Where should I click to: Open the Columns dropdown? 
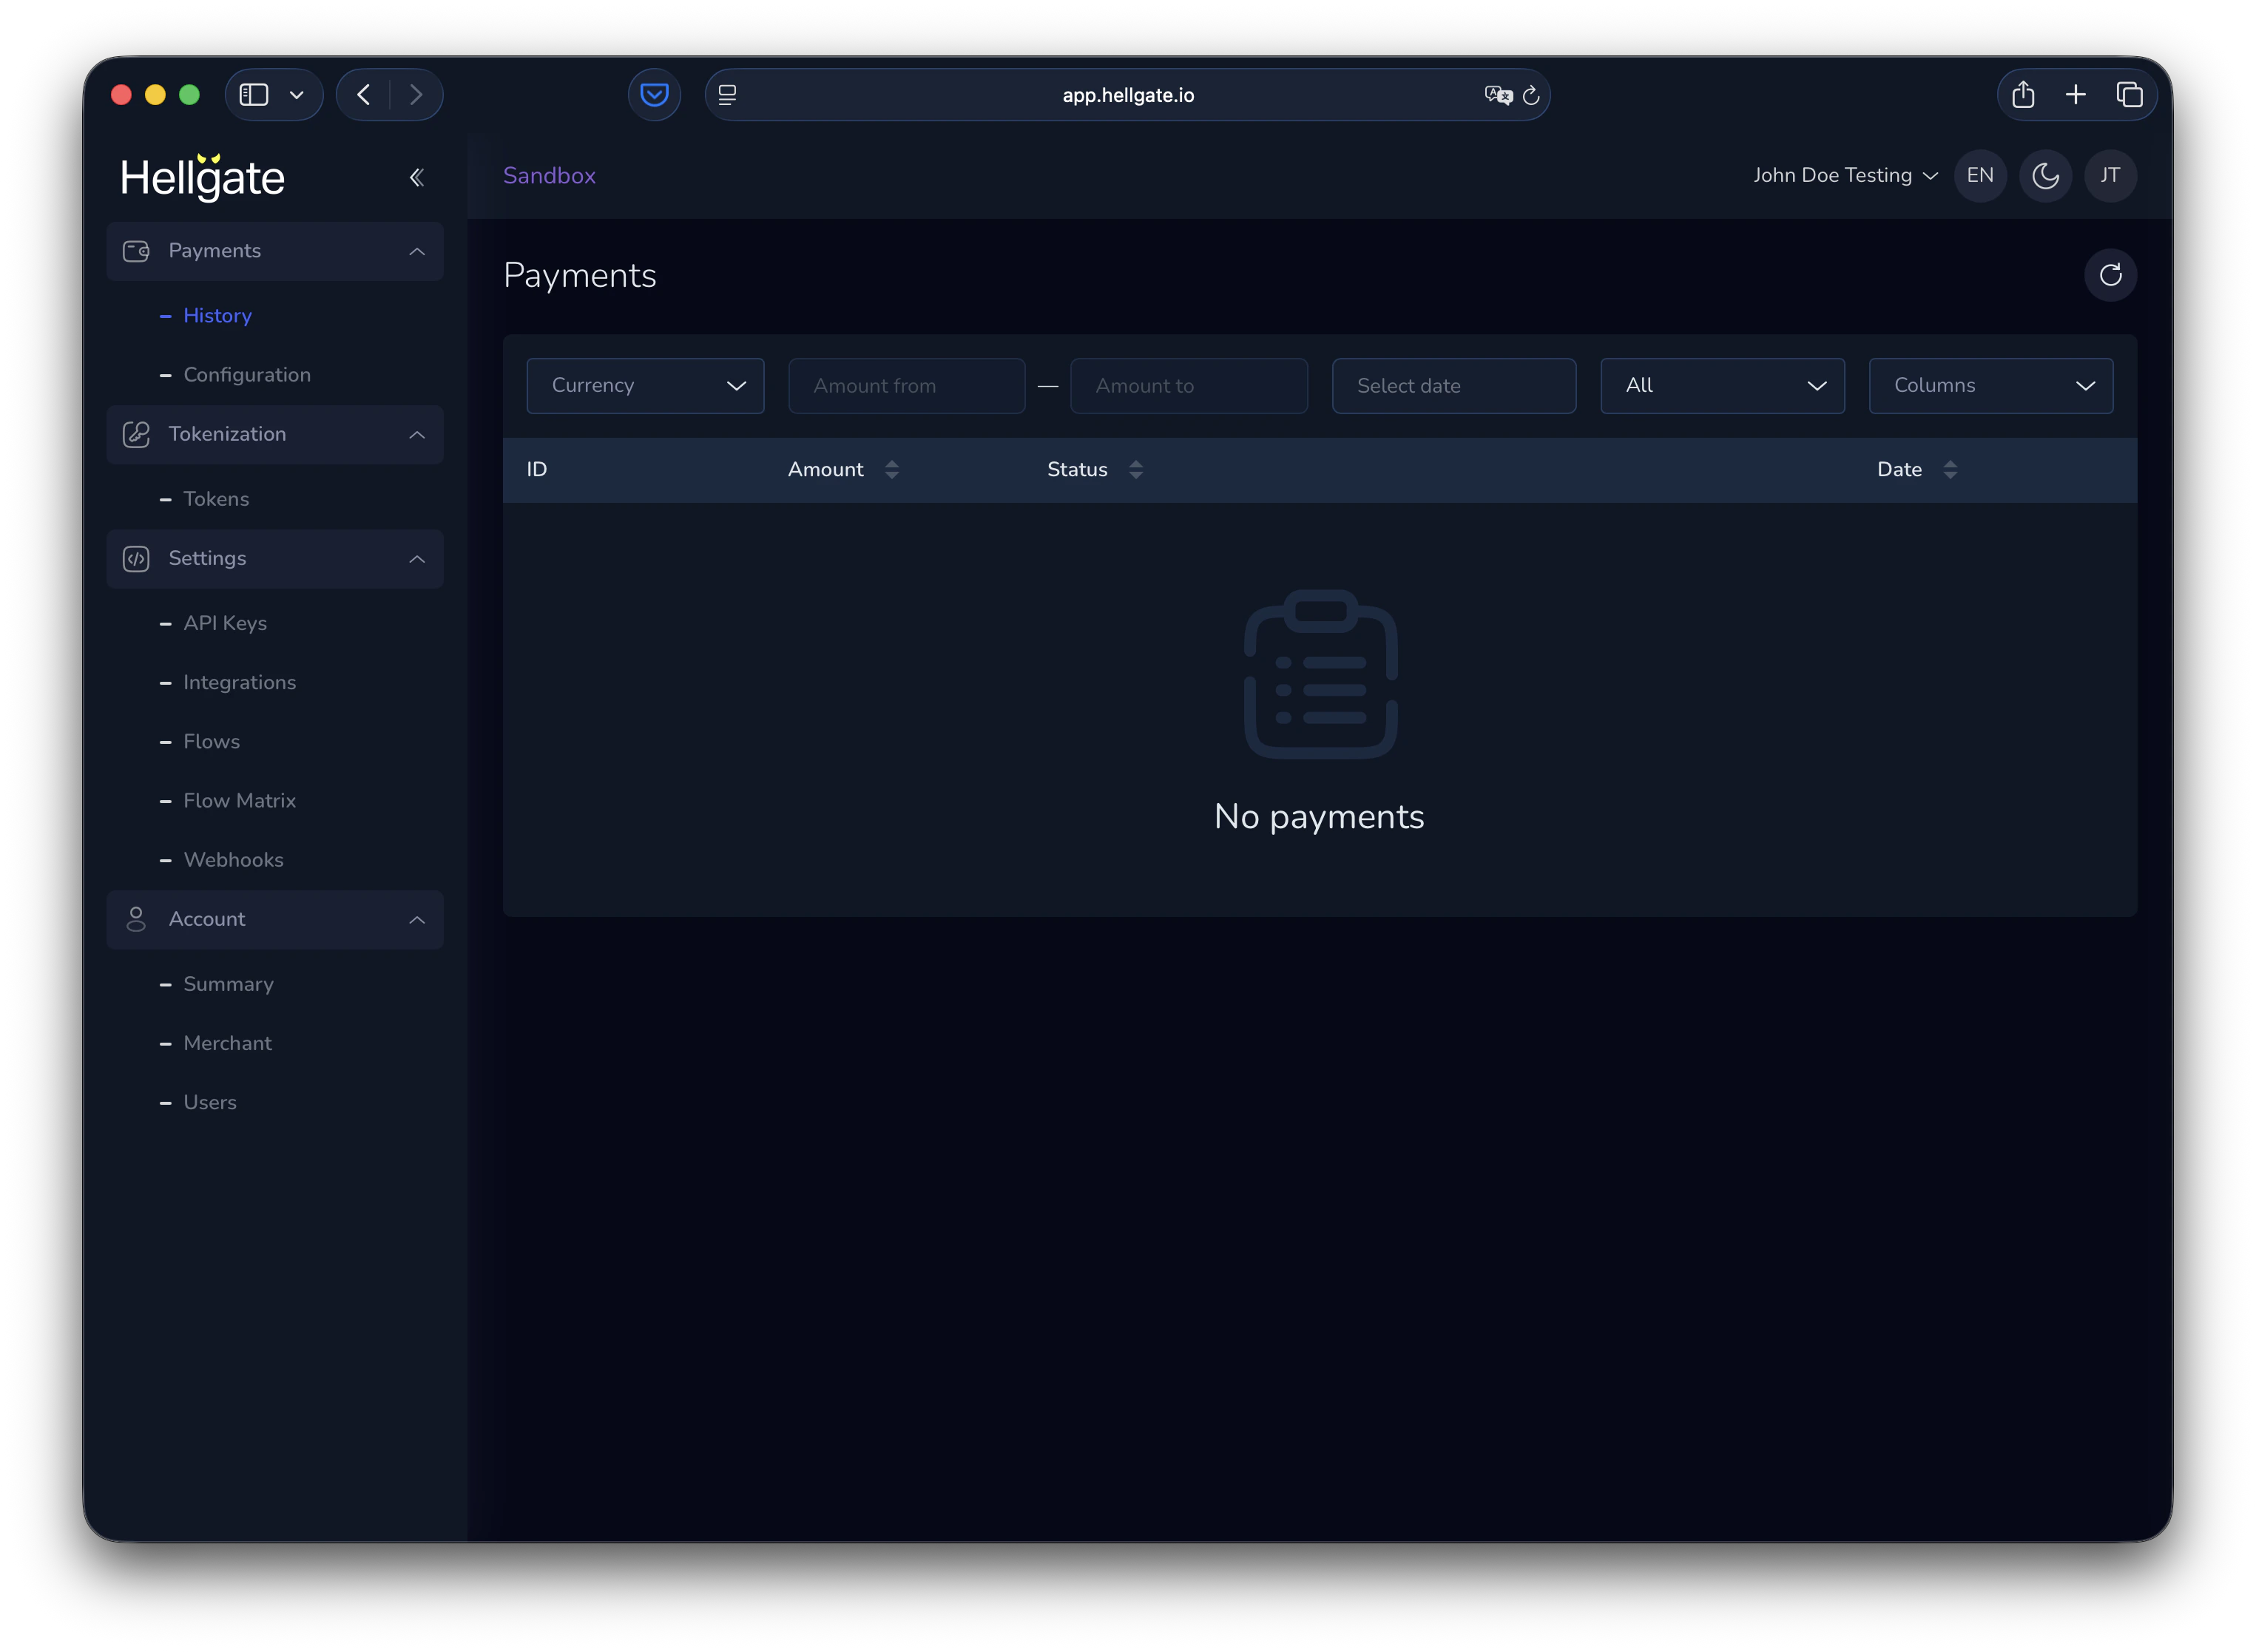pos(1990,386)
